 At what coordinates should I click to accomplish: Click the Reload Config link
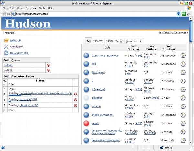(x=19, y=53)
